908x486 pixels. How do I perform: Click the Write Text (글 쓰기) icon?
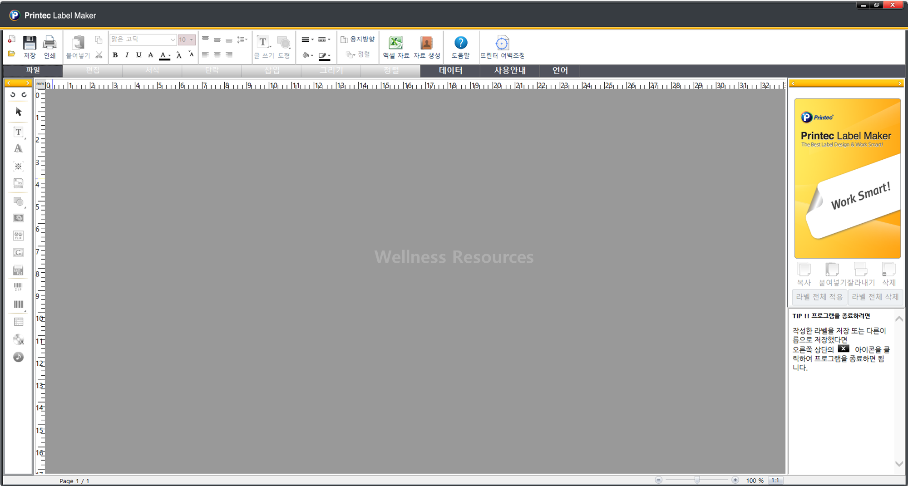(x=263, y=42)
